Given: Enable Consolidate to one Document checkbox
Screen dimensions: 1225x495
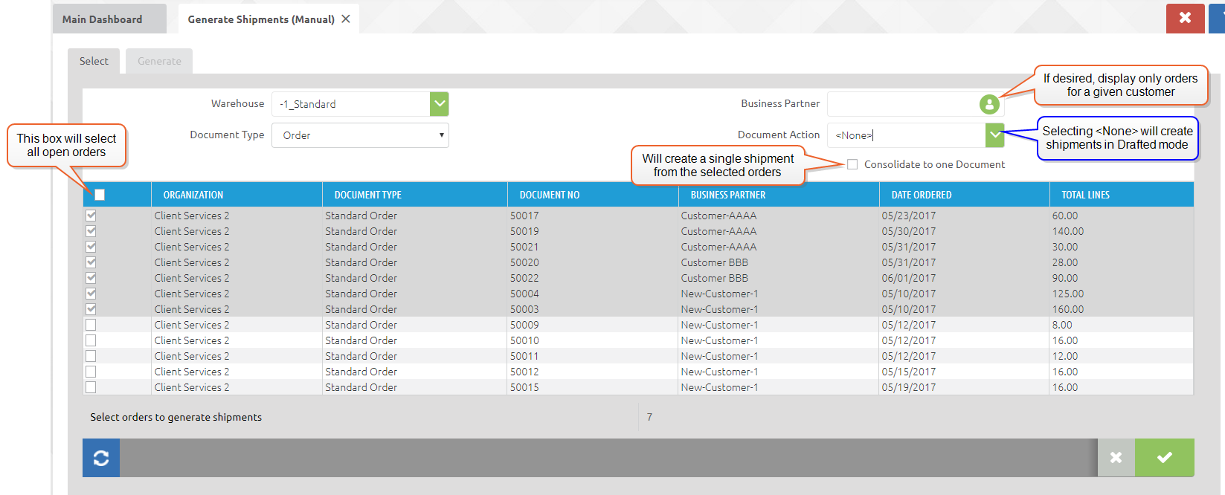Looking at the screenshot, I should (852, 164).
